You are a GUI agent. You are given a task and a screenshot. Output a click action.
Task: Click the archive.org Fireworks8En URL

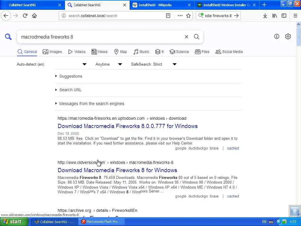97,210
